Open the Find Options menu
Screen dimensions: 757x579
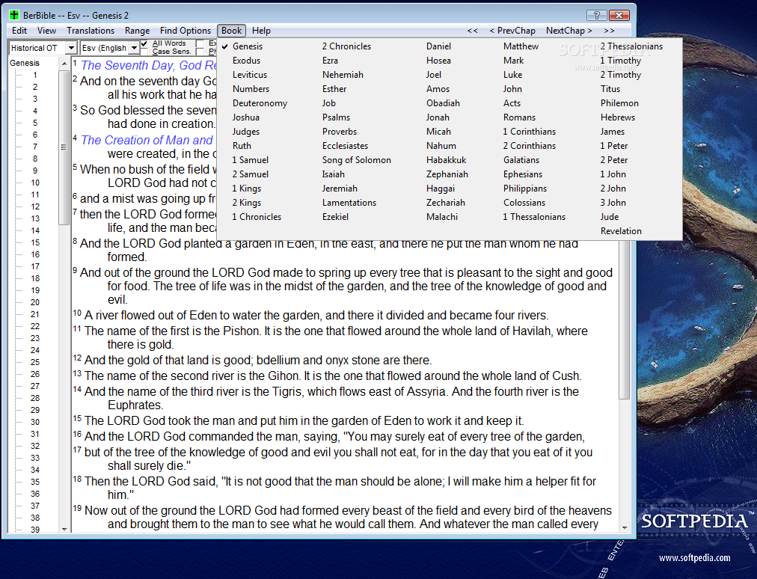(186, 31)
